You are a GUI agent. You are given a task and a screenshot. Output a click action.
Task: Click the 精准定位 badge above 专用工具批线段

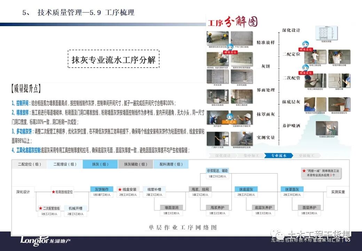(x=305, y=73)
